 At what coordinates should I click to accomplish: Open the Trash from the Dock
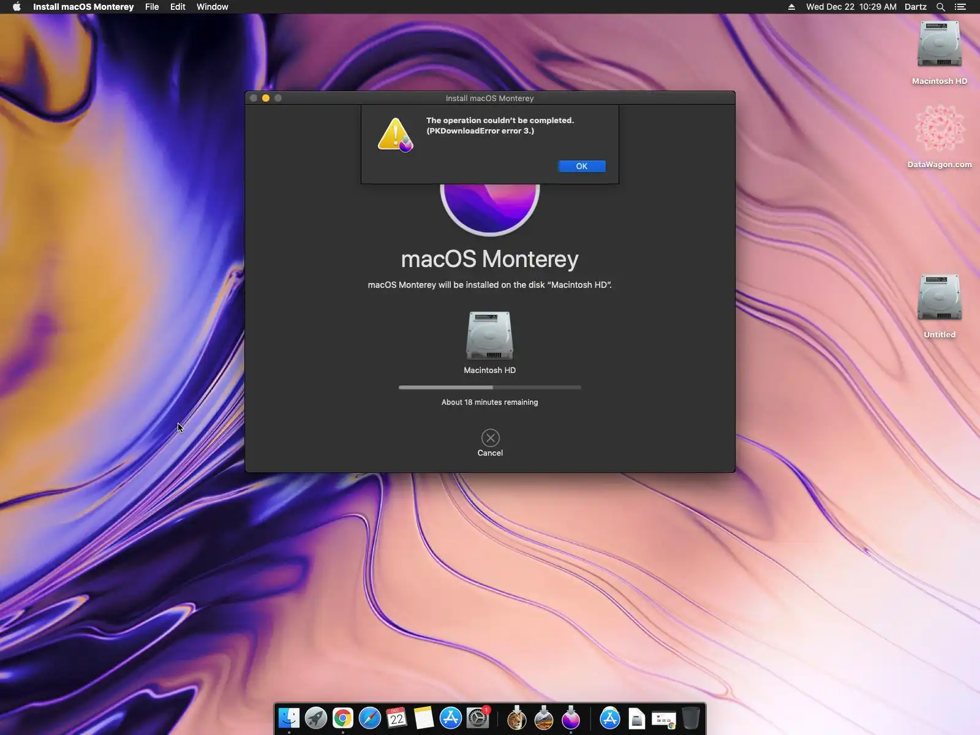[691, 718]
